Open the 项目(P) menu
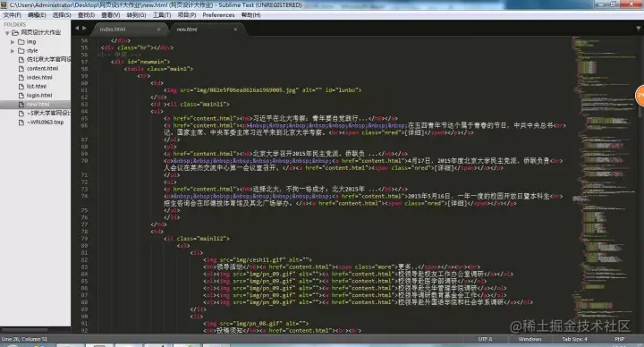Viewport: 644px width, 347px height. point(186,15)
